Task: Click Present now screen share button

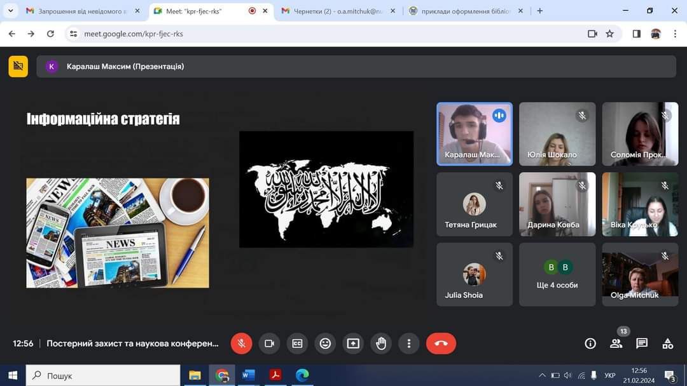Action: [x=353, y=343]
